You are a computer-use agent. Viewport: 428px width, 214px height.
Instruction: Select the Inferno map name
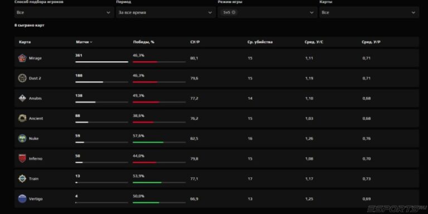pyautogui.click(x=36, y=159)
